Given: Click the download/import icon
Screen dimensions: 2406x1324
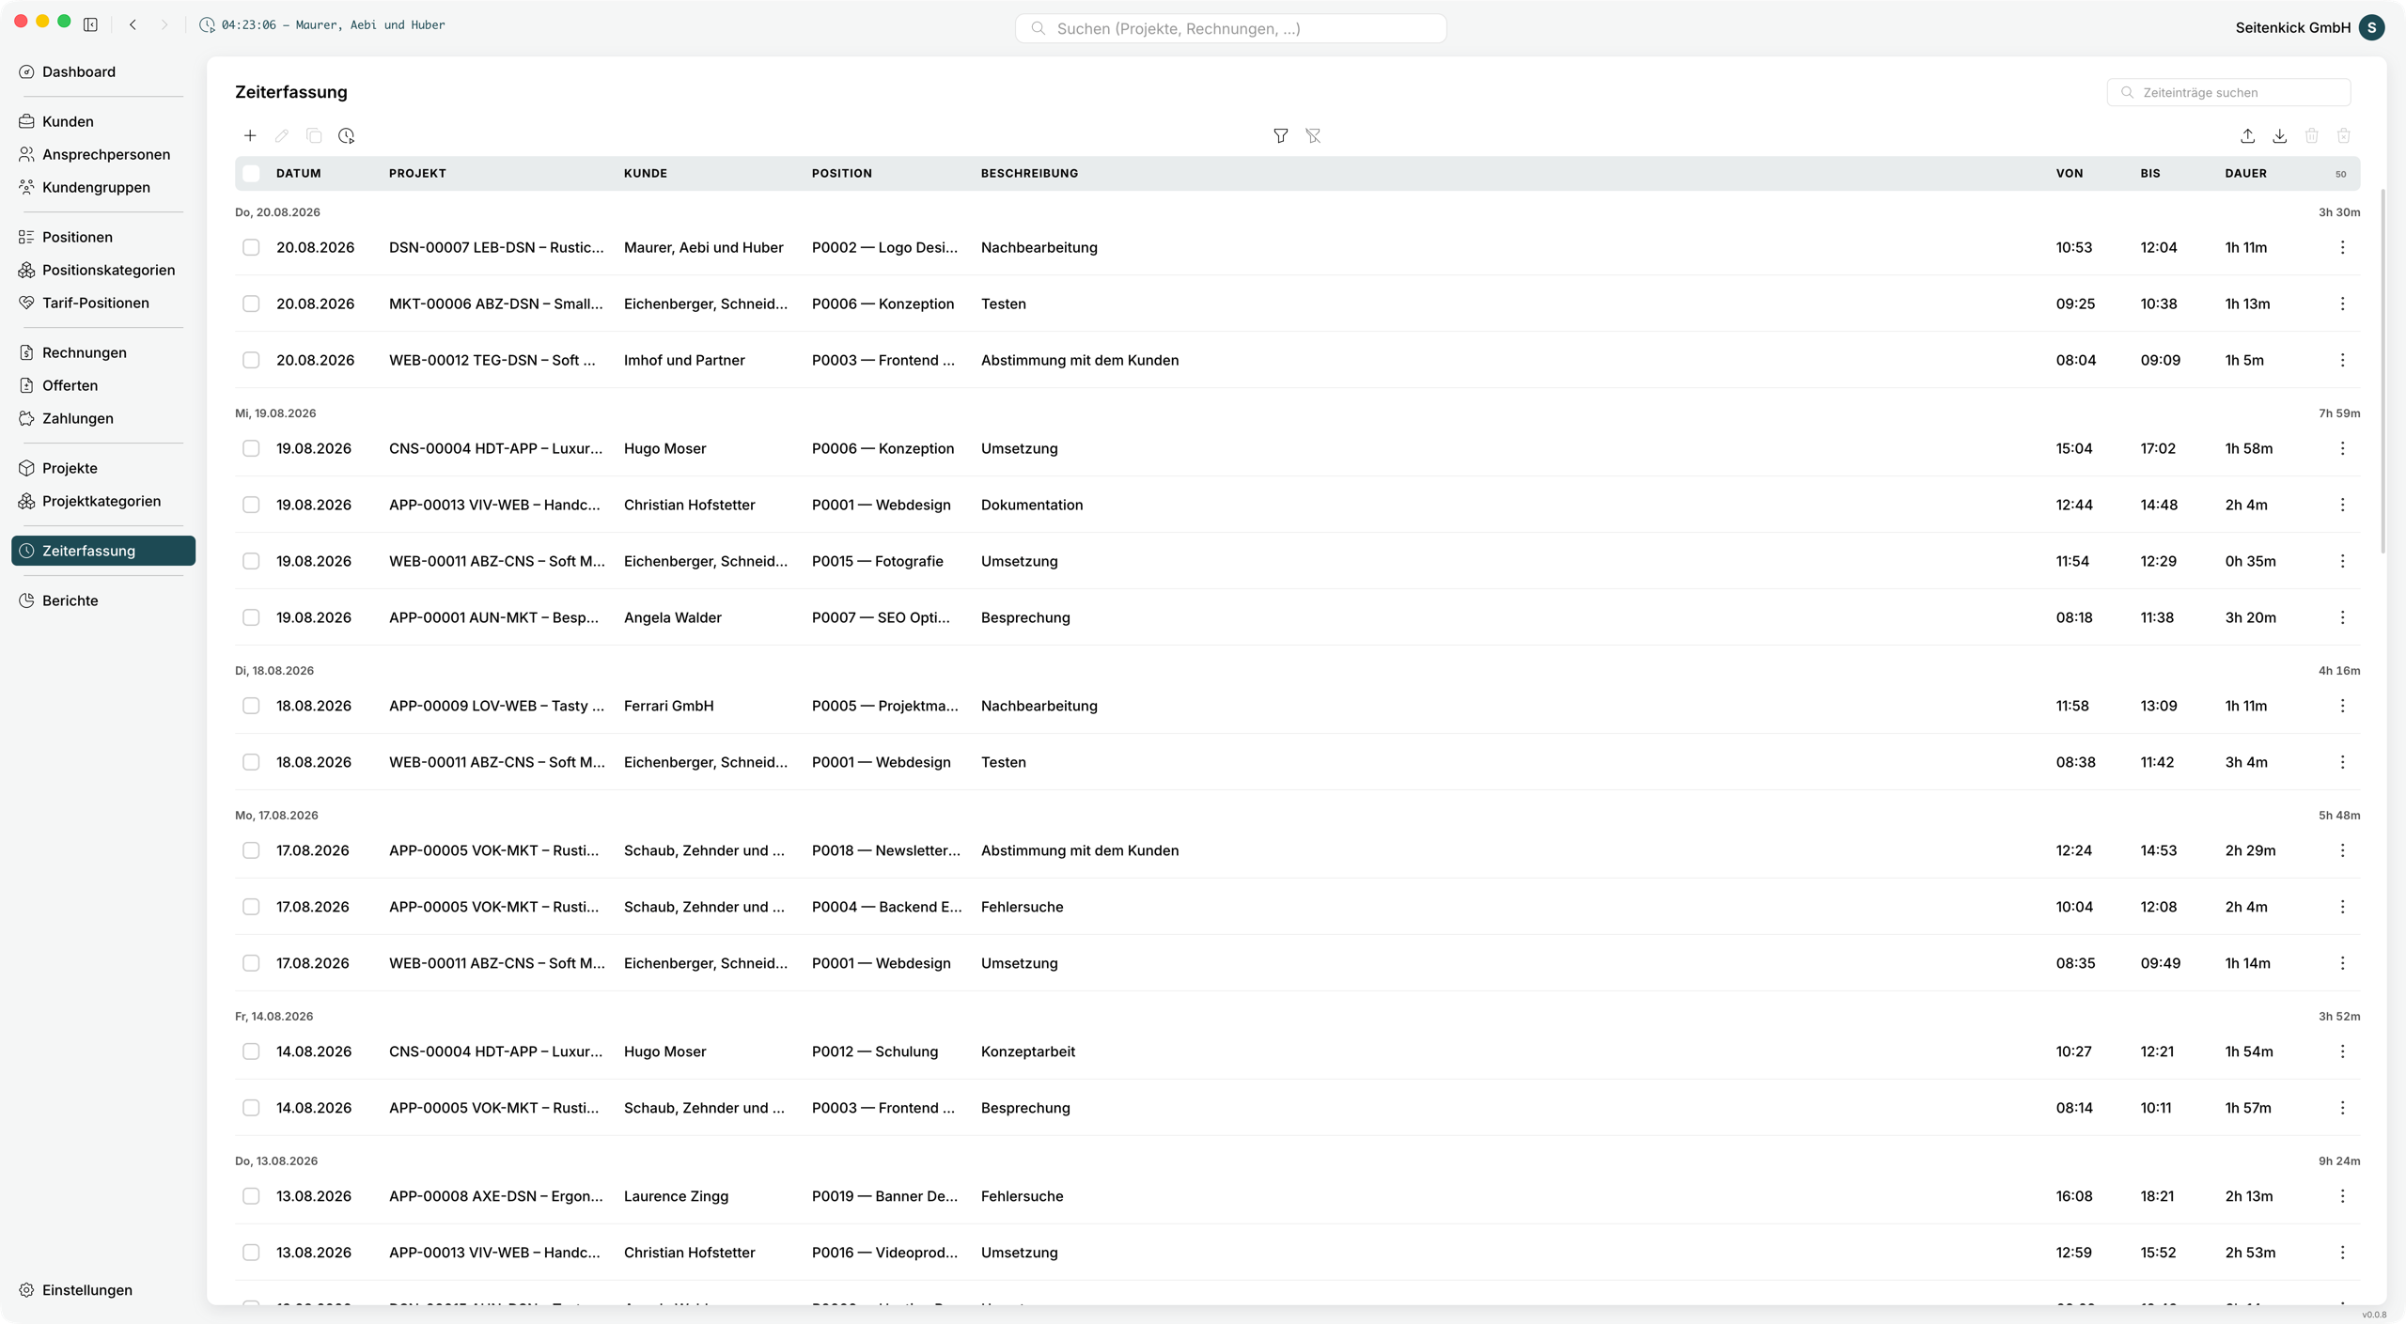Looking at the screenshot, I should coord(2279,136).
